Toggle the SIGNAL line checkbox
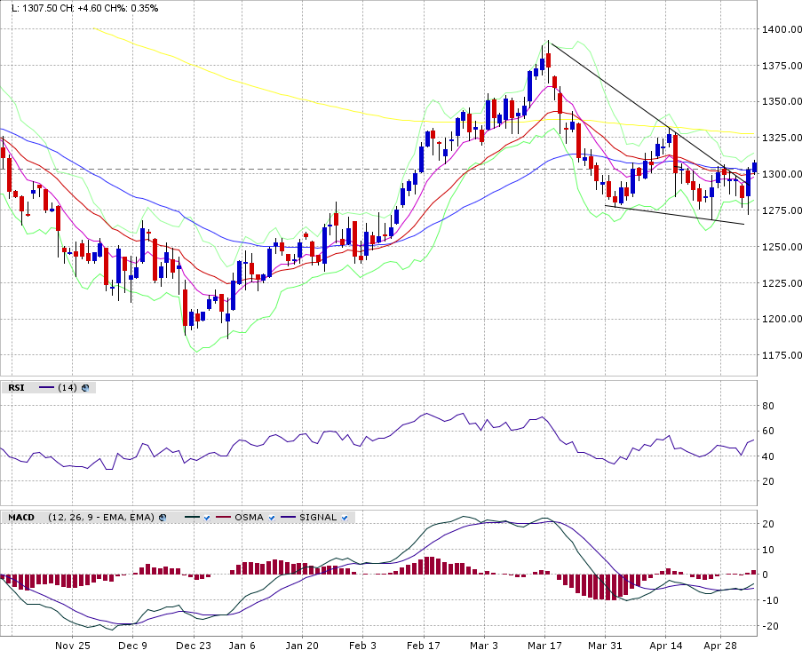 (x=343, y=517)
